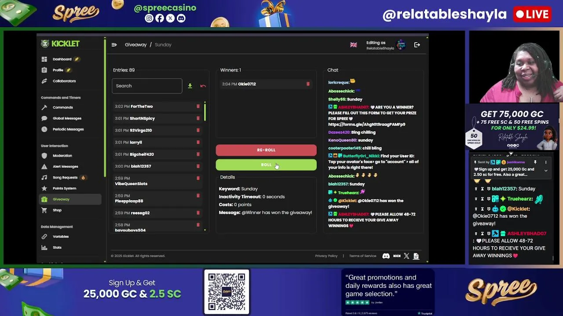
Task: Click the RE-ROLL button
Action: point(266,150)
